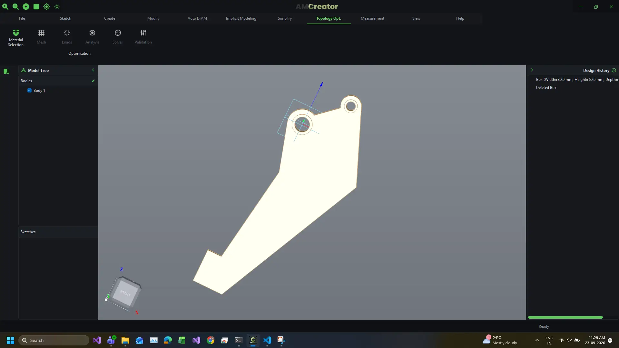
Task: Click the pencil edit icon beside Bodies
Action: coord(93,81)
